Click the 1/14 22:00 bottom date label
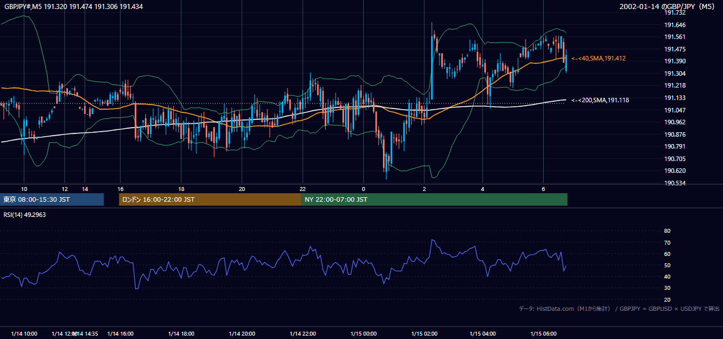The image size is (723, 339). coord(303,334)
